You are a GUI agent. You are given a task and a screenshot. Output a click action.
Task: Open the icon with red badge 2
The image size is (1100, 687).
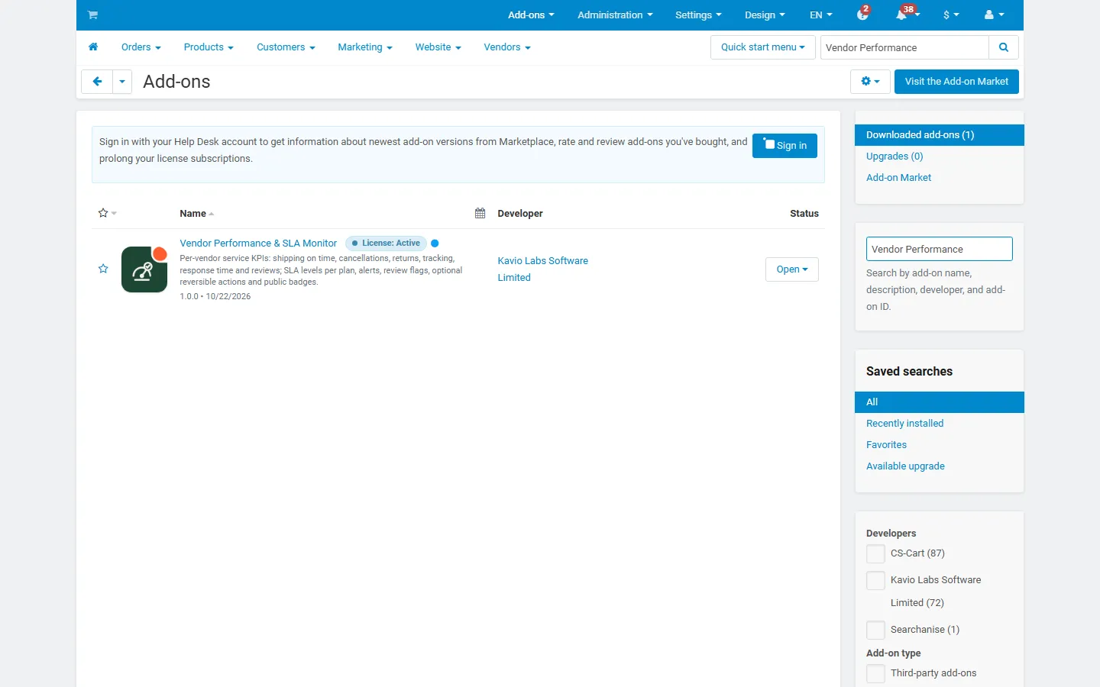coord(863,15)
